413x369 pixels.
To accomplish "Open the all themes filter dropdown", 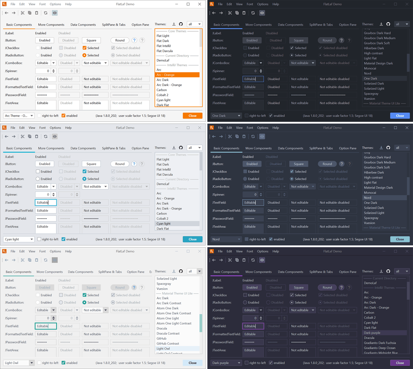I will click(x=194, y=24).
